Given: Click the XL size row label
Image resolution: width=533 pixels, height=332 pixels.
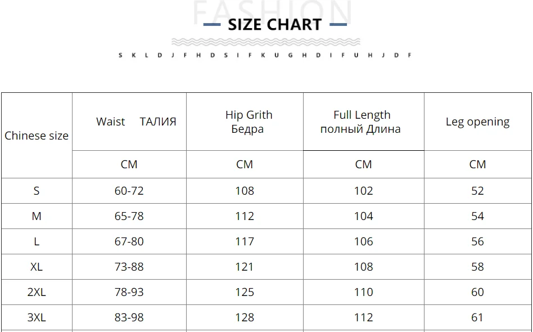Looking at the screenshot, I should (37, 267).
